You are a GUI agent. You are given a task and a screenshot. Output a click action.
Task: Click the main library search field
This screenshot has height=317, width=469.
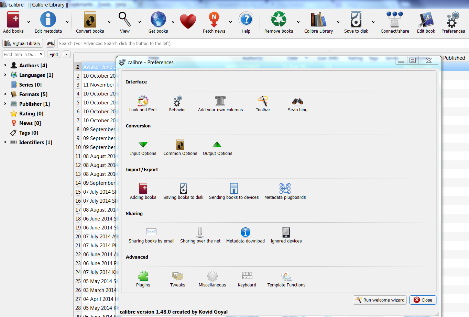(x=263, y=43)
